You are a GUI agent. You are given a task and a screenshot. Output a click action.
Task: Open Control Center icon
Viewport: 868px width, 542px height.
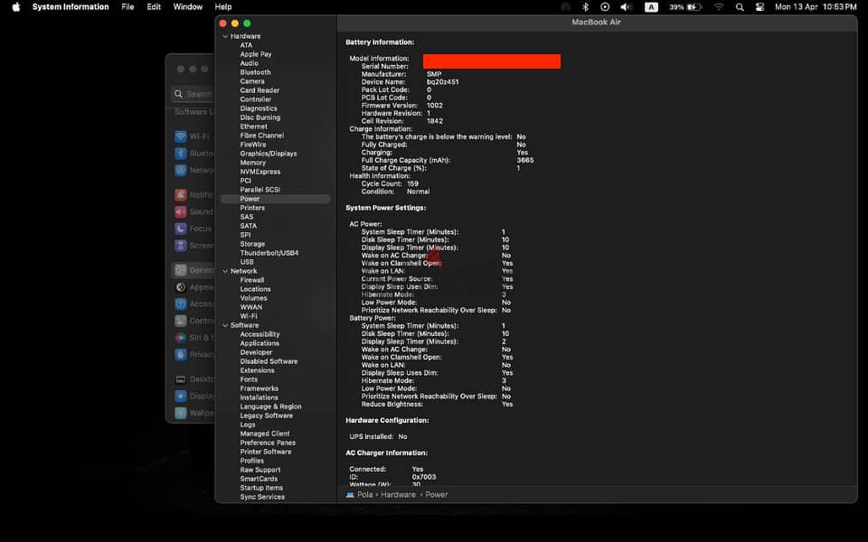tap(760, 6)
